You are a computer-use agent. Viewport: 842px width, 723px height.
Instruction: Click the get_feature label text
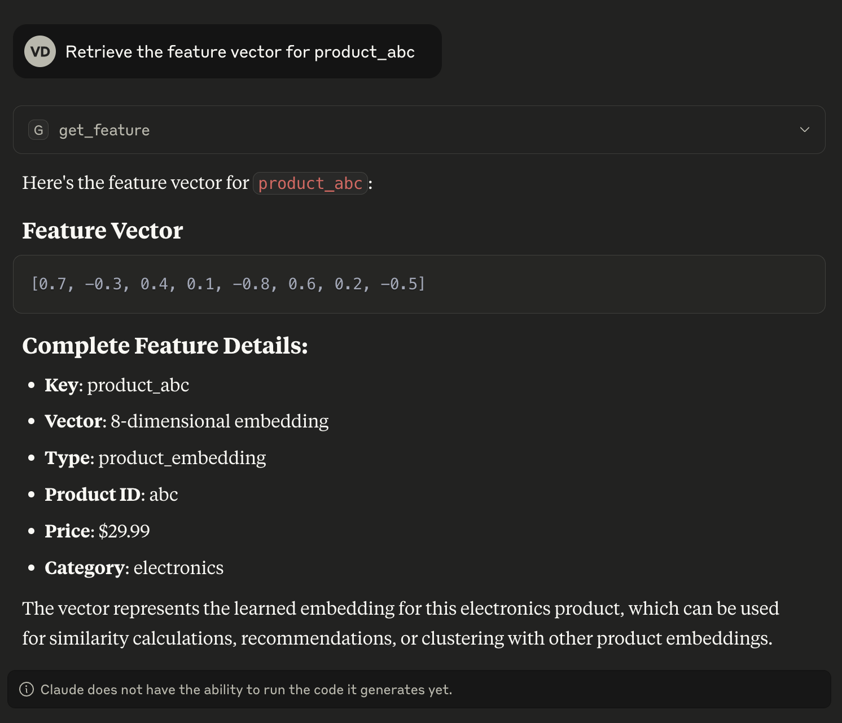[x=104, y=130]
